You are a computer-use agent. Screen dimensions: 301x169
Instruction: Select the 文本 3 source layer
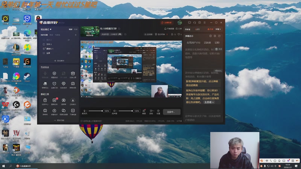tap(50, 44)
